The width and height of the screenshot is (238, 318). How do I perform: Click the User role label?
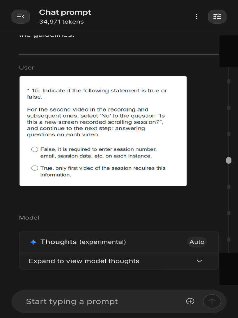click(27, 67)
